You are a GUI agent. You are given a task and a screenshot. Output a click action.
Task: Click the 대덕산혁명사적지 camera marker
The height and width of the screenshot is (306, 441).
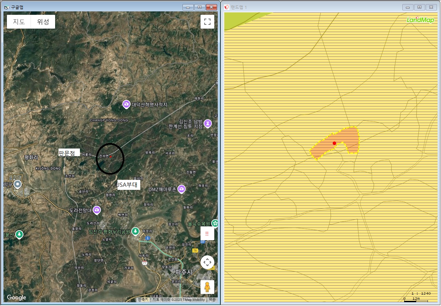(x=126, y=104)
